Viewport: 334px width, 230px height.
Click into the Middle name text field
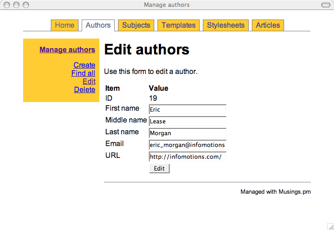coord(187,121)
